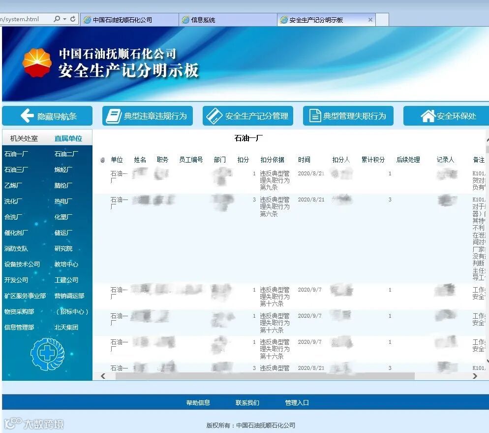
Task: Close the 安全生产记分明示板 tab
Action: pyautogui.click(x=370, y=20)
